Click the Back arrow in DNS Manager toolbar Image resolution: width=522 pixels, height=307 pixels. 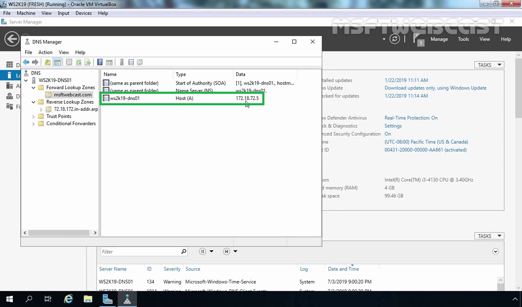click(x=26, y=62)
